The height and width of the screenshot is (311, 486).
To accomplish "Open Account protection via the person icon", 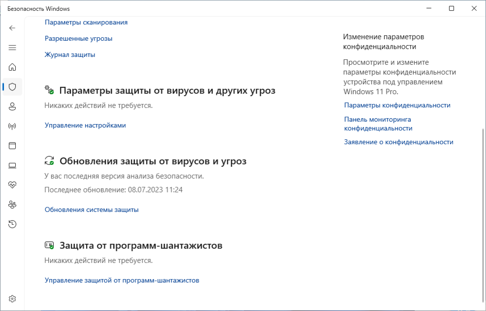I will click(x=12, y=106).
